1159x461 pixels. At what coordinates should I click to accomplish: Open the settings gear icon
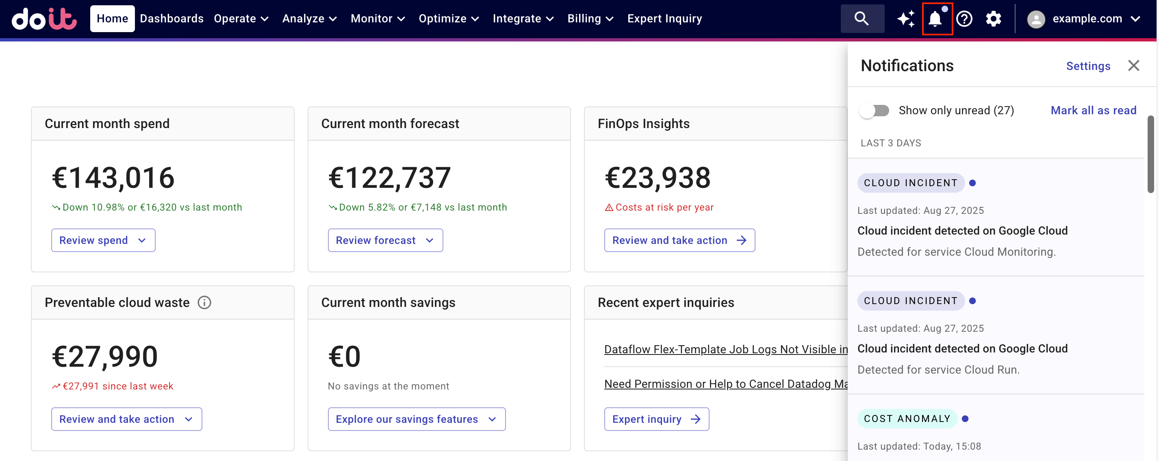[994, 18]
